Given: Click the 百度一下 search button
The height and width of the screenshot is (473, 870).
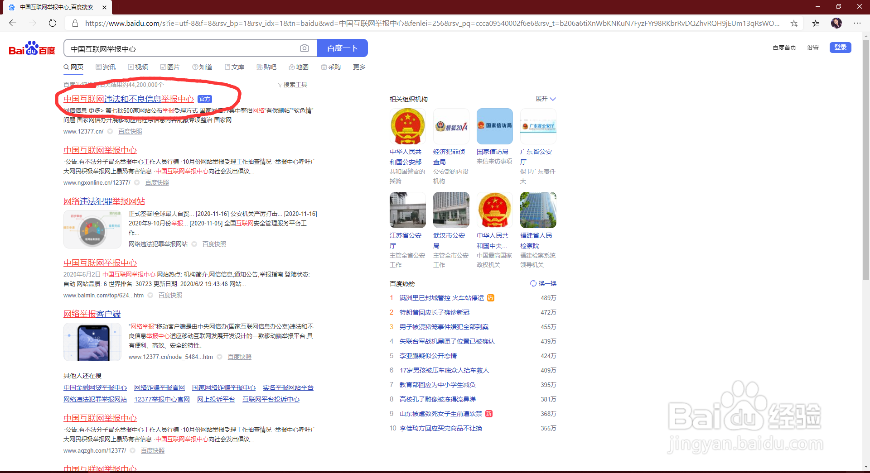Looking at the screenshot, I should pos(343,48).
